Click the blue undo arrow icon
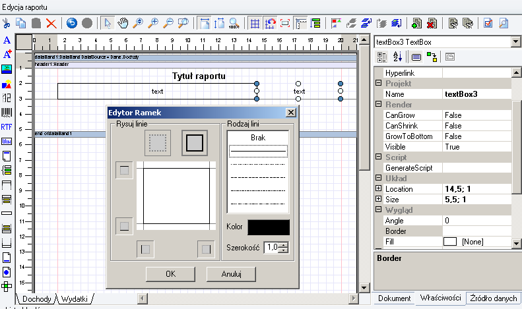522x309 pixels. 71,23
